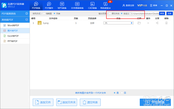
Task: Remove 1.png with trash icon
Action: (x=166, y=23)
